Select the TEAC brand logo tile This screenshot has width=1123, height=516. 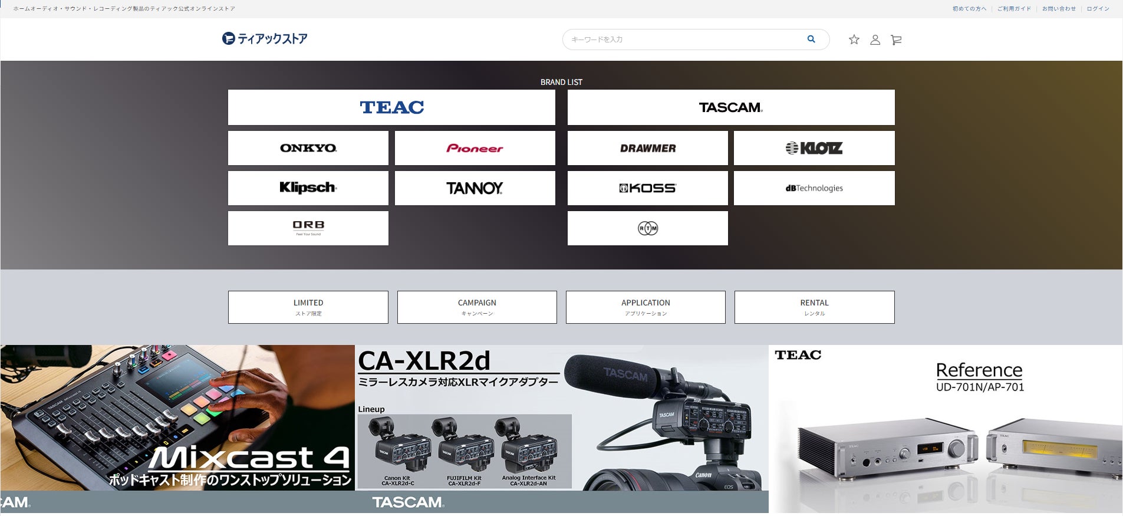pyautogui.click(x=391, y=107)
